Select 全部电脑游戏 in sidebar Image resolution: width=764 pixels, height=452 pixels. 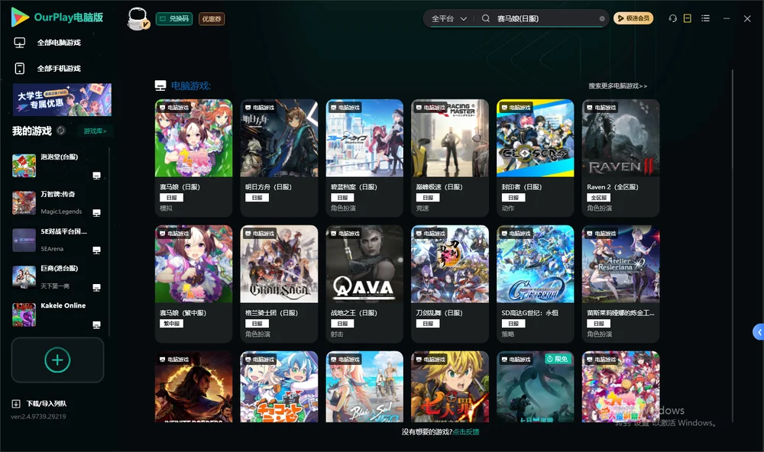pyautogui.click(x=47, y=43)
